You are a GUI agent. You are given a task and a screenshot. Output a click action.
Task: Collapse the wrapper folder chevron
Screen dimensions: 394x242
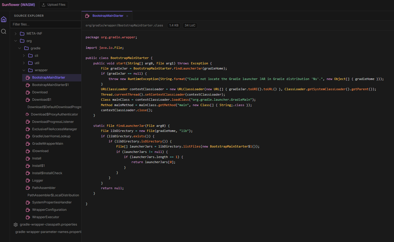(24, 70)
